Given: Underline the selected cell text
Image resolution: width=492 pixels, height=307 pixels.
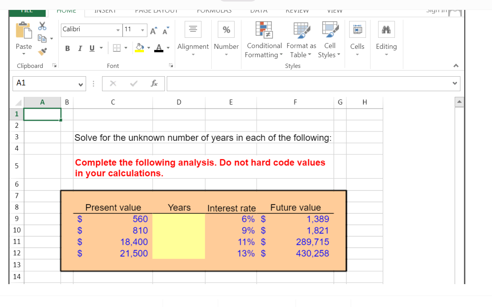Looking at the screenshot, I should (x=92, y=48).
